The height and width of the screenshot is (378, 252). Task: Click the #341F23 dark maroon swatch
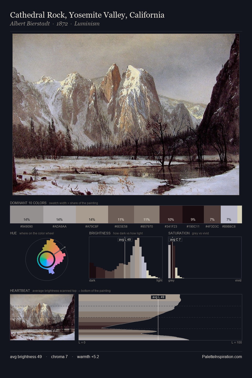pos(171,214)
